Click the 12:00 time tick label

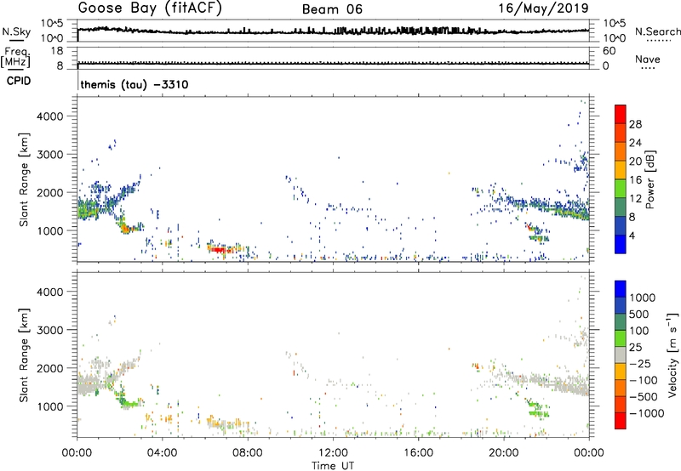point(333,453)
